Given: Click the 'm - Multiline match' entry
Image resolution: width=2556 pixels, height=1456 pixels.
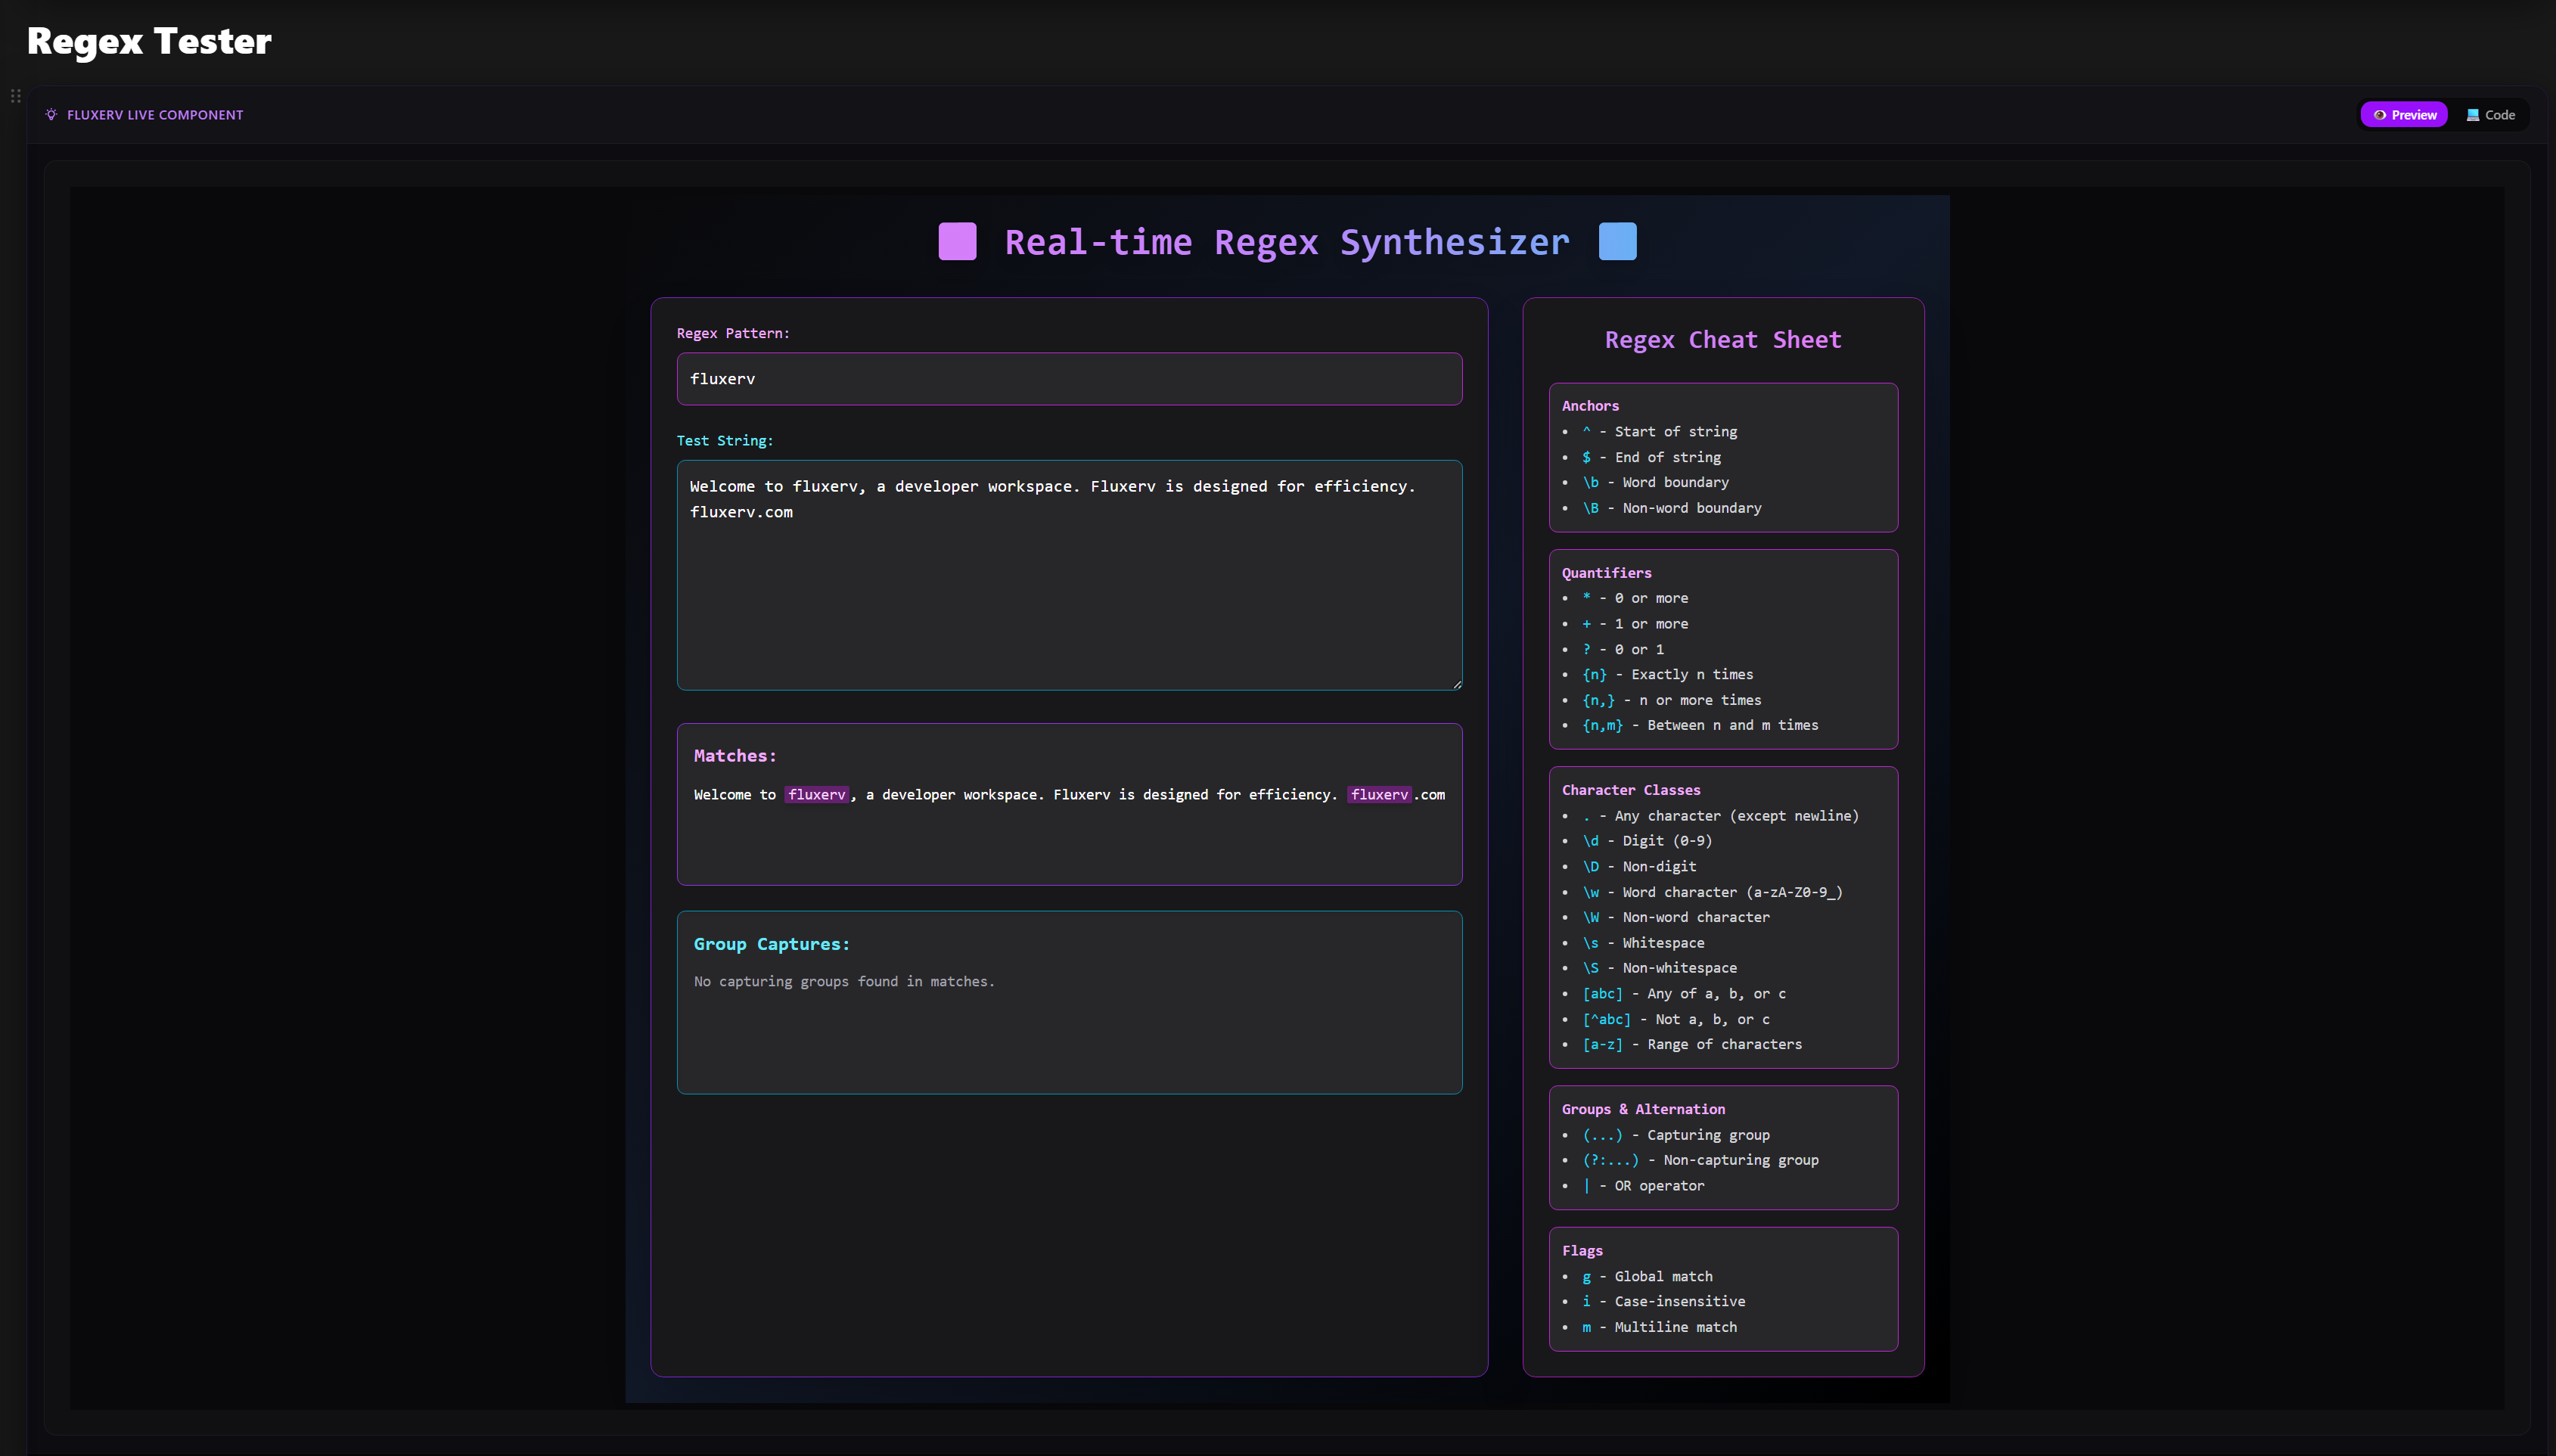Looking at the screenshot, I should click(1660, 1327).
